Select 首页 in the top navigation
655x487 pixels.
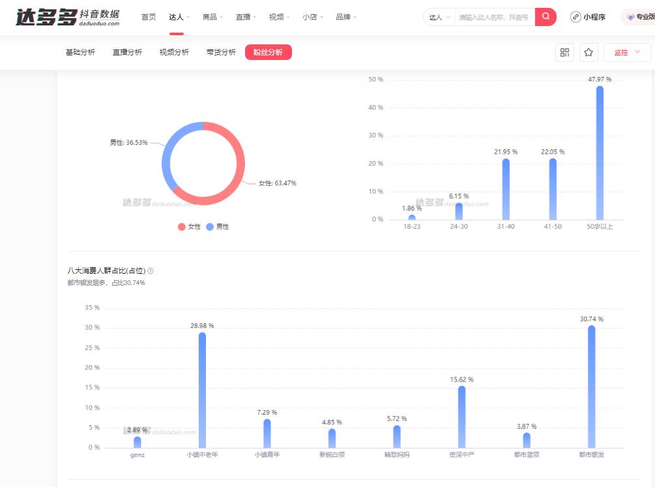point(149,17)
